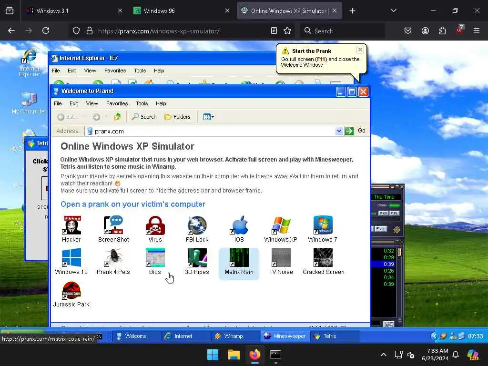Open the Windows notification bell
Image resolution: width=488 pixels, height=366 pixels.
(456, 355)
